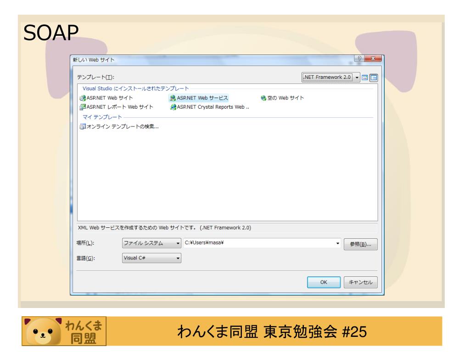Screen dimensions: 470x352
Task: Click the ASP.NET Web サイト template label
Action: [x=110, y=98]
